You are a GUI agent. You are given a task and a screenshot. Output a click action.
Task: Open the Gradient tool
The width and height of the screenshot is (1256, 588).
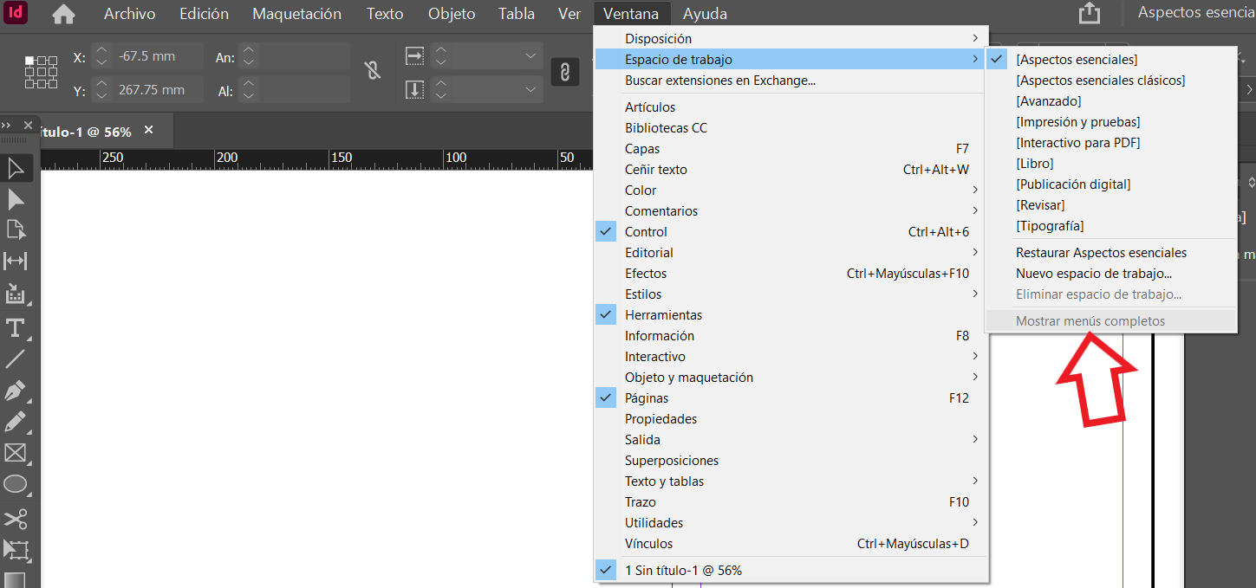(x=16, y=578)
